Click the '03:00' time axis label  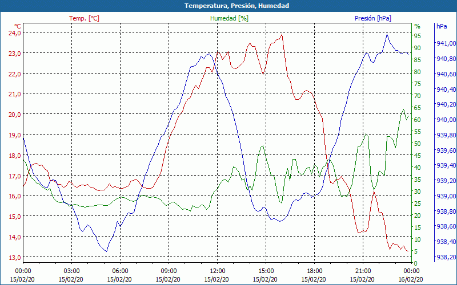71,271
